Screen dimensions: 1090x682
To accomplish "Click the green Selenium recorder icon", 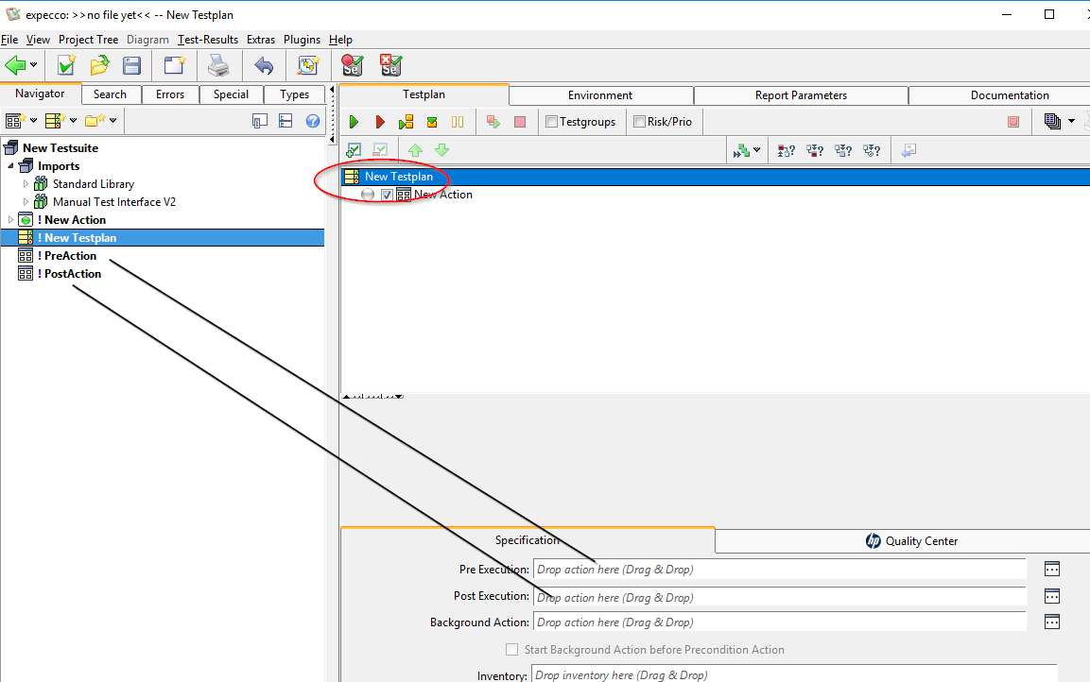I will (x=353, y=65).
